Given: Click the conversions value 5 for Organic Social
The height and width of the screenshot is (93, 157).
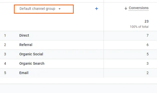Looking at the screenshot, I should 147,54.
